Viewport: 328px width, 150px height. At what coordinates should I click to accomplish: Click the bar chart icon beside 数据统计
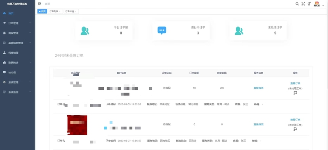[x=5, y=63]
